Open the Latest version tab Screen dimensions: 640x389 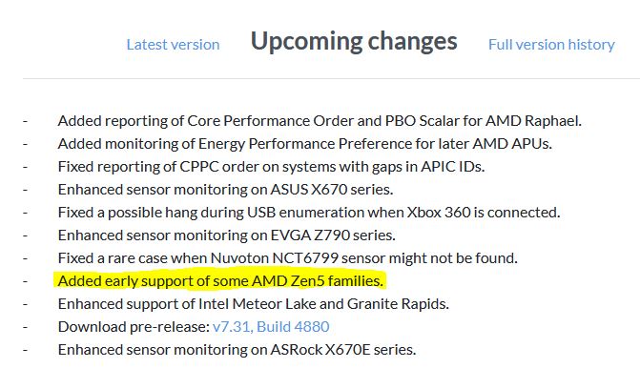point(173,45)
